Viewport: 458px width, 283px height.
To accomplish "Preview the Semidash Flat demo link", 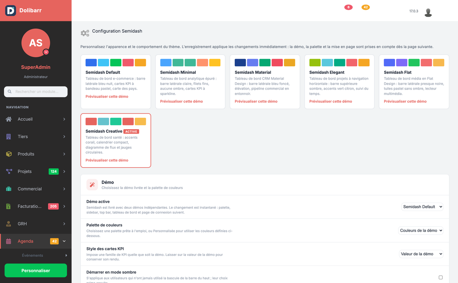I will [405, 101].
